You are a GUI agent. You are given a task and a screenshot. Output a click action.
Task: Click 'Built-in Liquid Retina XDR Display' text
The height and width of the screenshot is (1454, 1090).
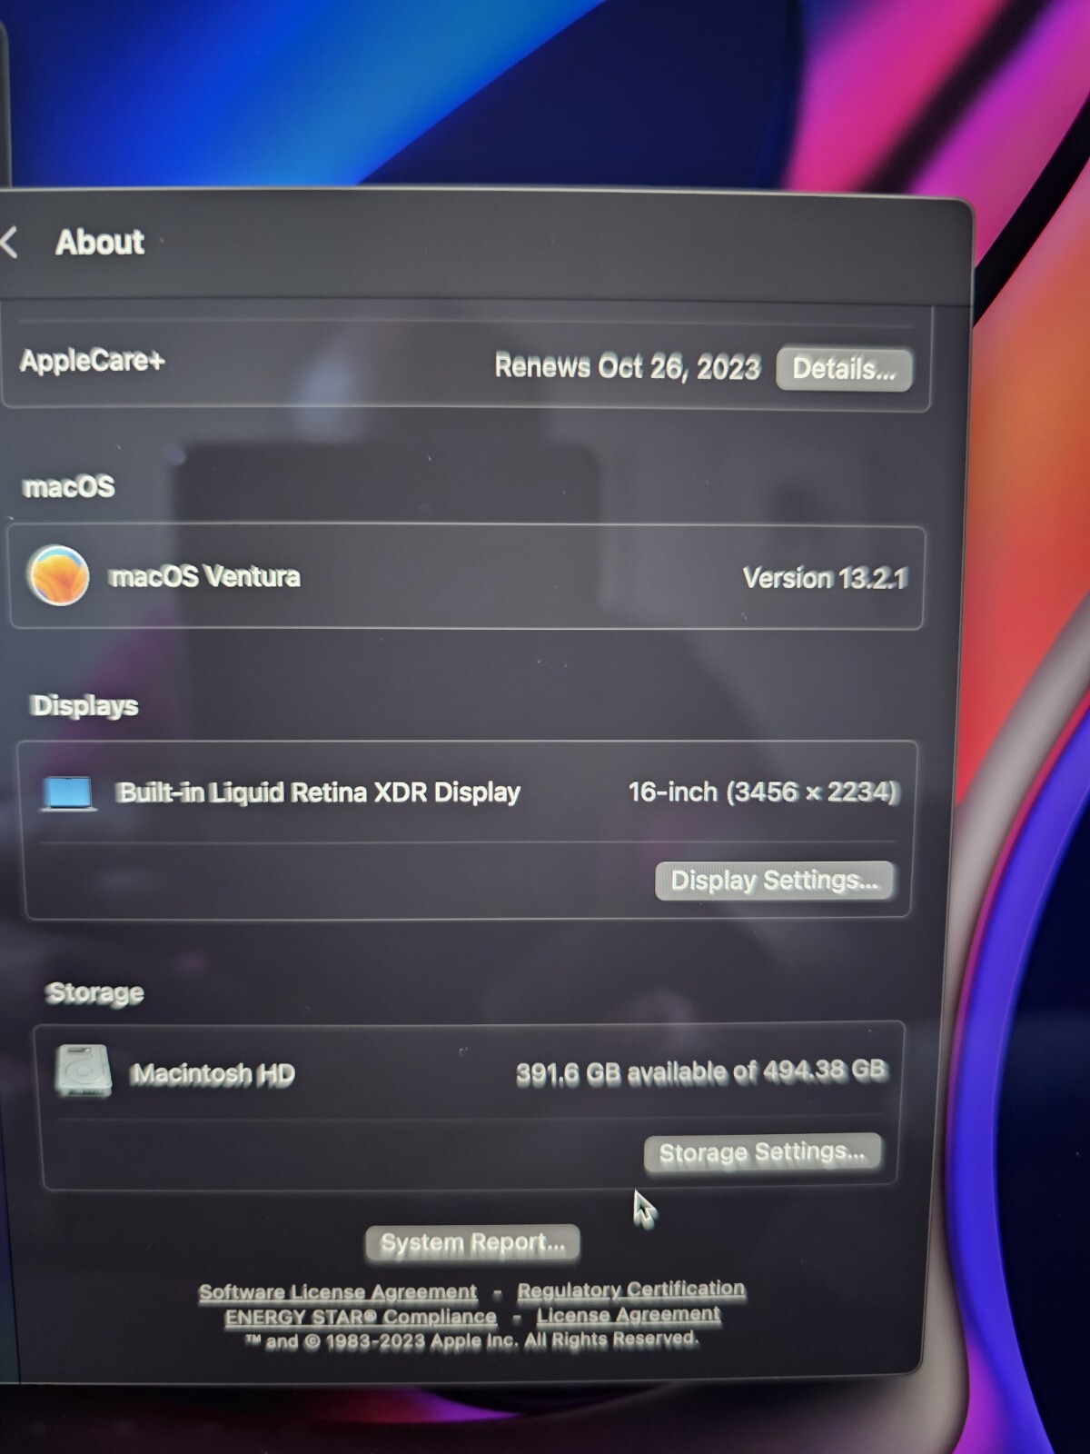318,792
